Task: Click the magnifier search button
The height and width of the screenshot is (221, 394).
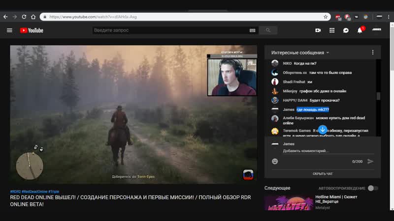Action: tap(268, 30)
